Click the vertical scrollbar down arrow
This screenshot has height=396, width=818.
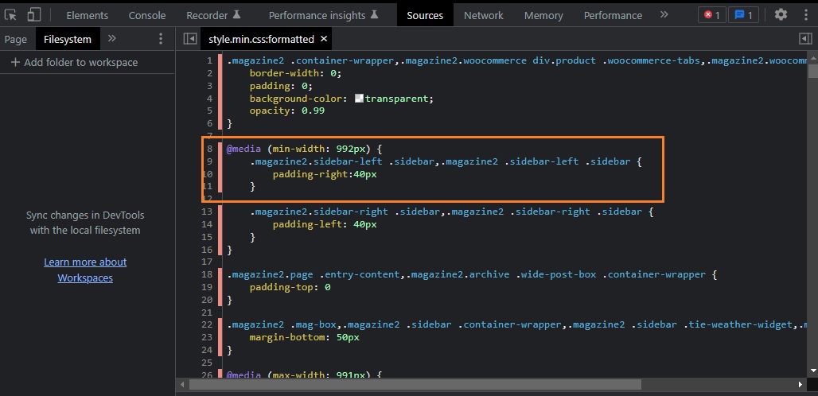pyautogui.click(x=812, y=370)
